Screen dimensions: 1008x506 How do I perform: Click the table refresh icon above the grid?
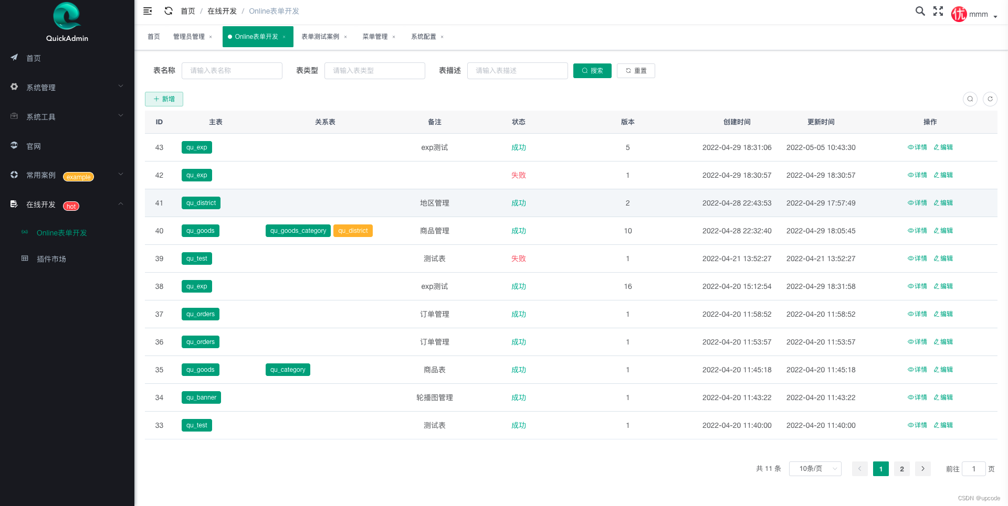tap(990, 99)
